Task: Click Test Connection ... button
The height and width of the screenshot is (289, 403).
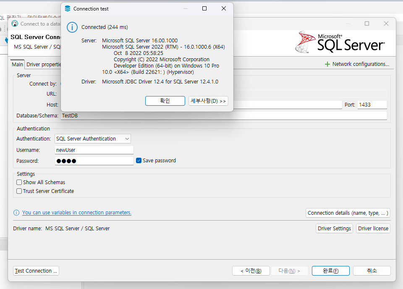Action: tap(36, 271)
